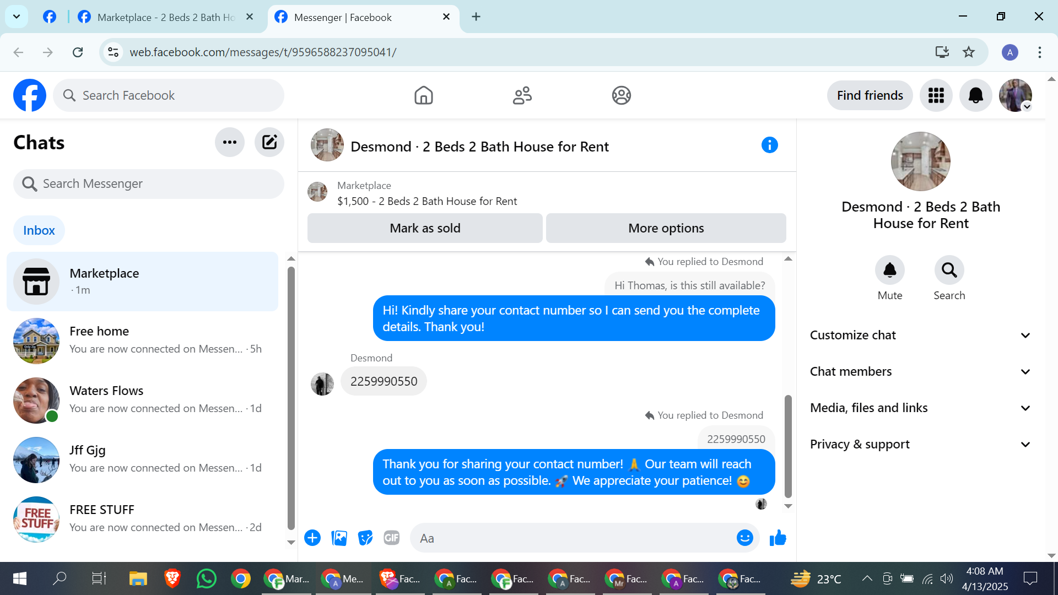Open a new browser tab

pyautogui.click(x=476, y=17)
